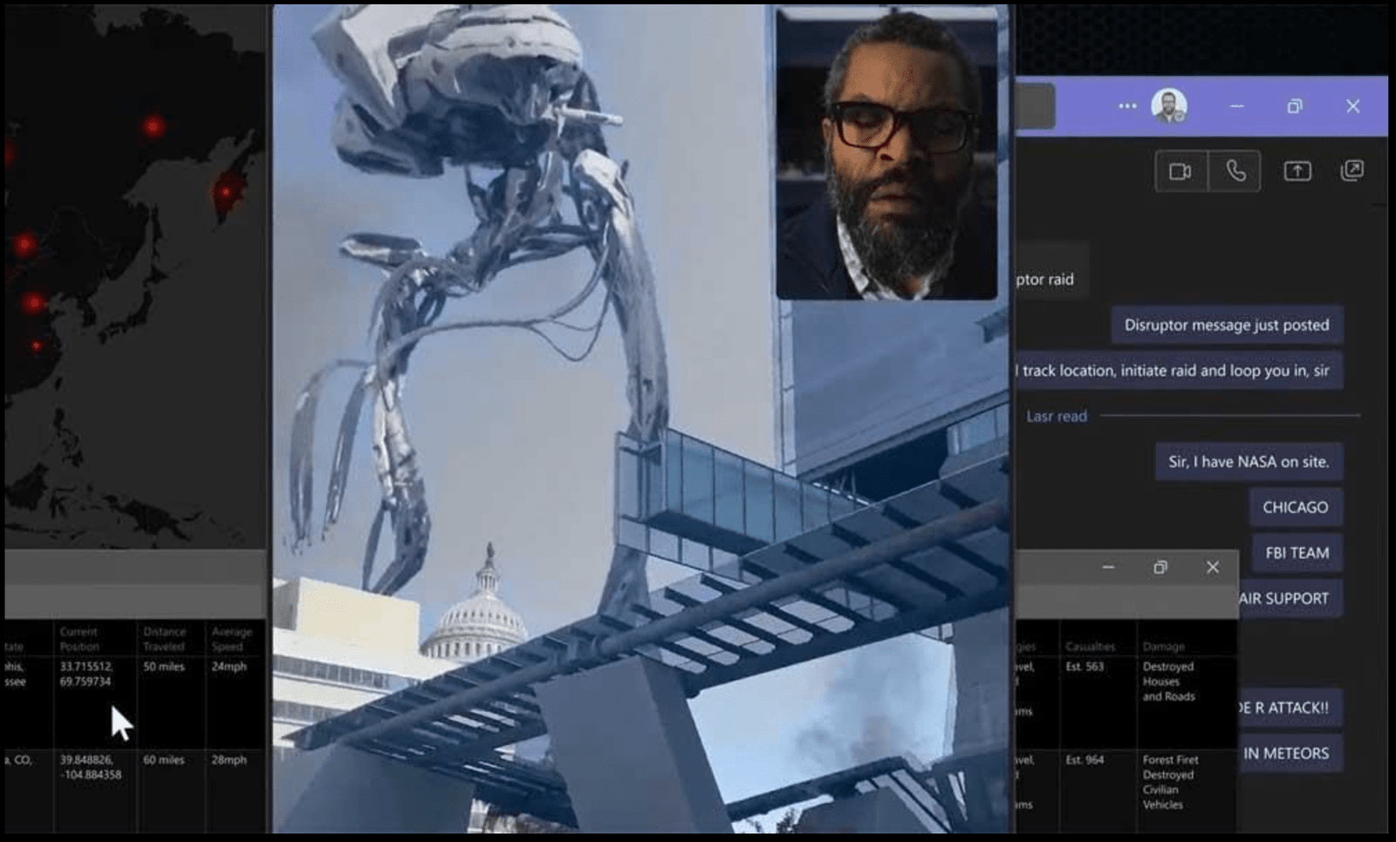Image resolution: width=1396 pixels, height=842 pixels.
Task: Close the Teams window
Action: pos(1352,106)
